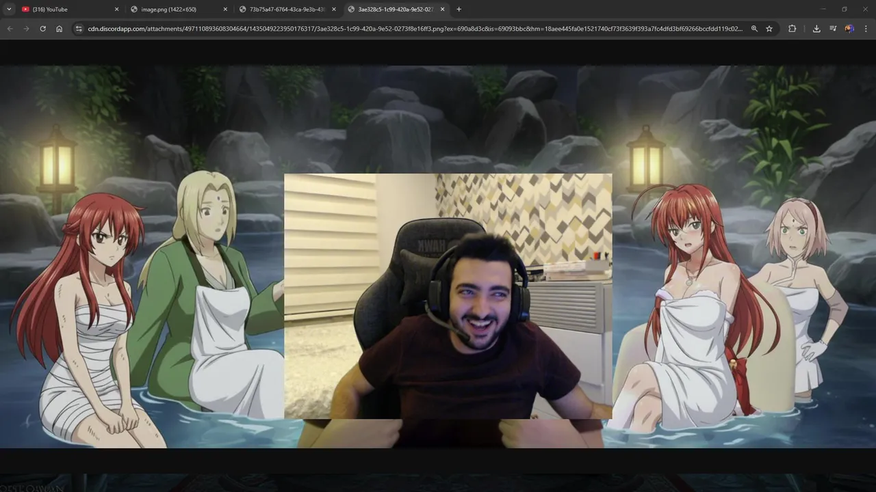
Task: Close the YouTube tab
Action: coord(116,10)
